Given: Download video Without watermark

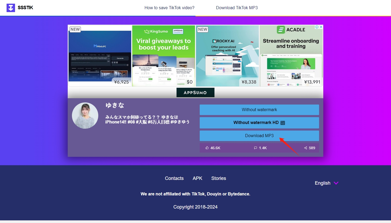Looking at the screenshot, I should 259,110.
